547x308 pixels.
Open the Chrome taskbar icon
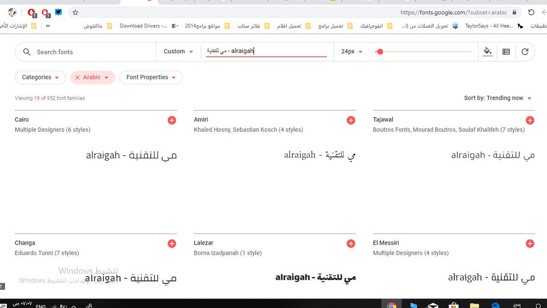(392, 305)
